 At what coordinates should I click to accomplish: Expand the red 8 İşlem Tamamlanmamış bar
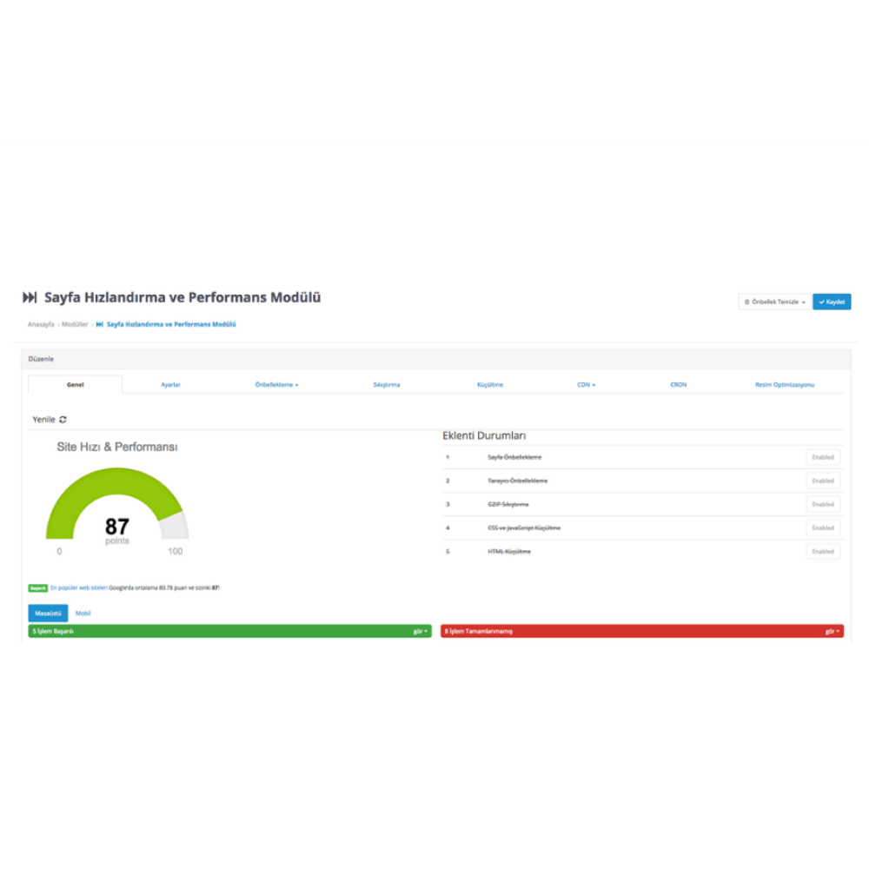[833, 632]
